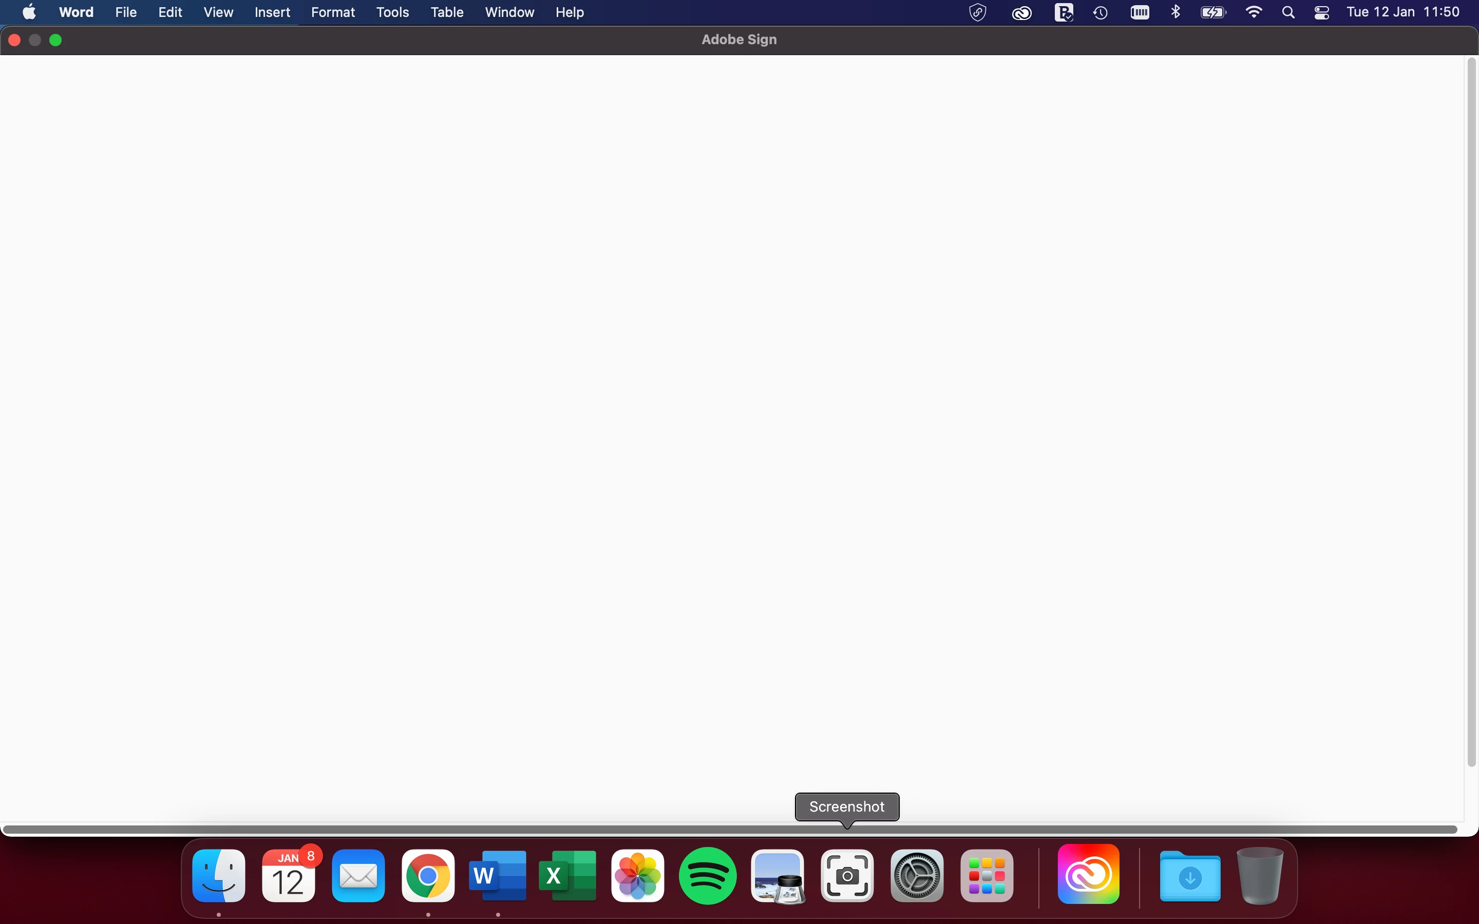
Task: Click the Google Chrome dock icon
Action: (x=428, y=876)
